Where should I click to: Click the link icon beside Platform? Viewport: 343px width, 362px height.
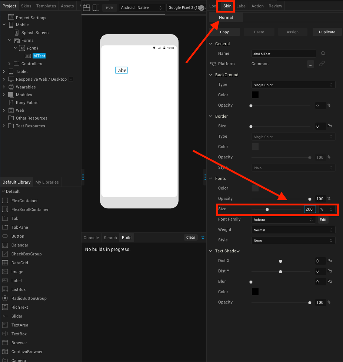[x=322, y=64]
